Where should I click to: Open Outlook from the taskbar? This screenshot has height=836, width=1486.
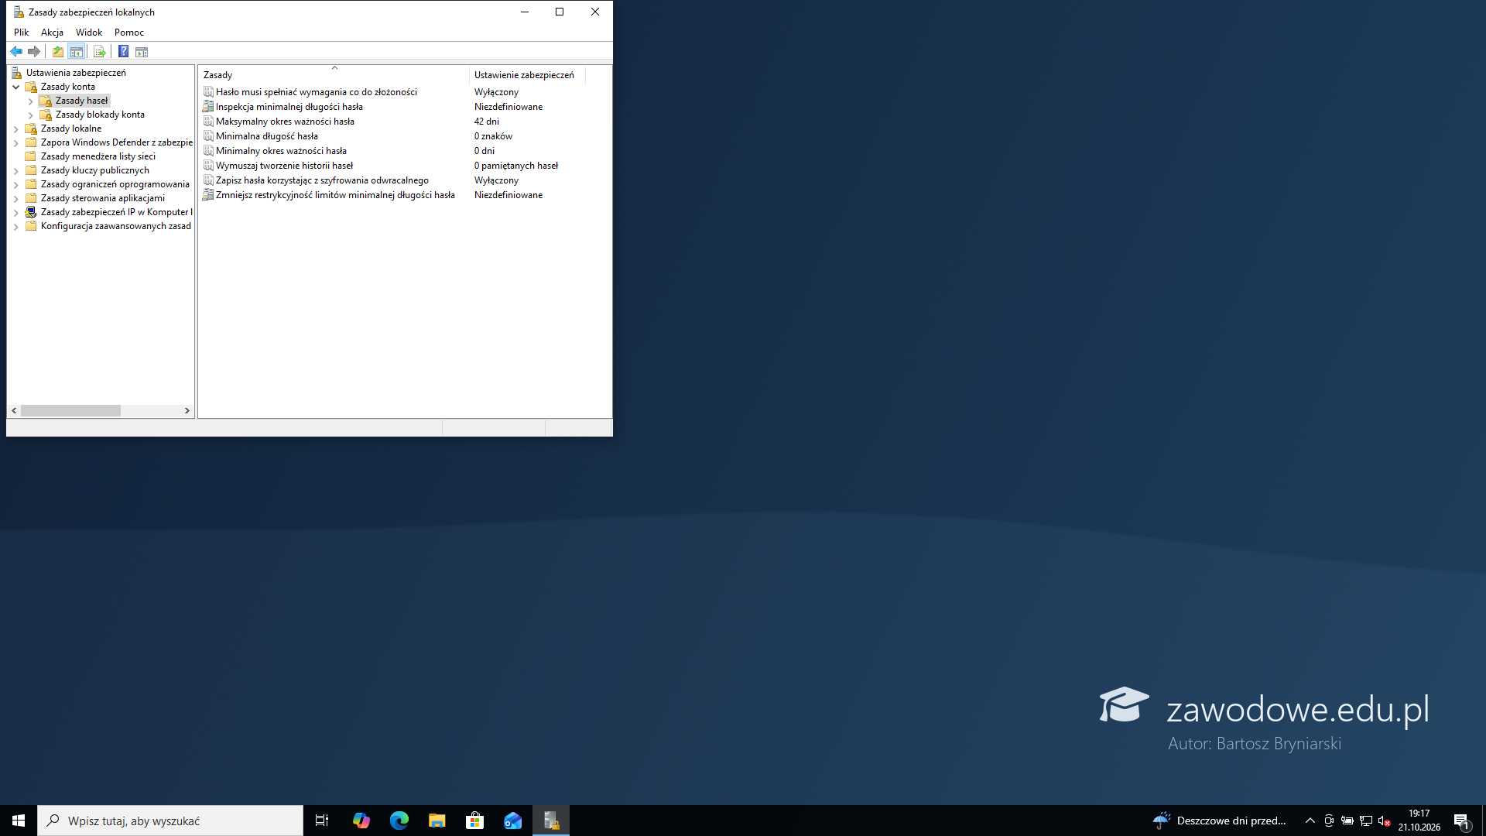click(x=512, y=821)
